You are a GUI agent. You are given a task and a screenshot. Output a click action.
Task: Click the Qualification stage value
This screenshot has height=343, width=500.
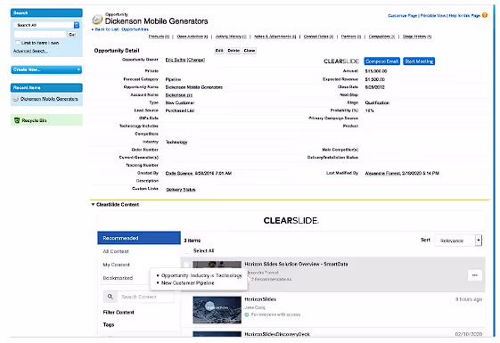tap(377, 102)
